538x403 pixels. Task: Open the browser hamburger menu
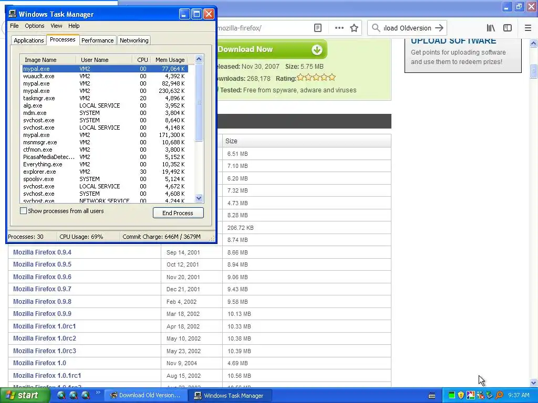tap(527, 28)
